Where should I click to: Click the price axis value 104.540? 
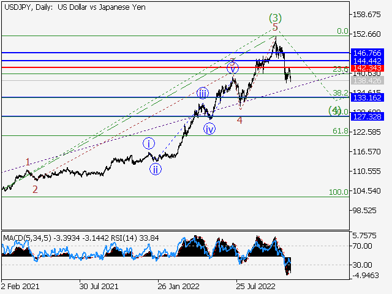[366, 191]
